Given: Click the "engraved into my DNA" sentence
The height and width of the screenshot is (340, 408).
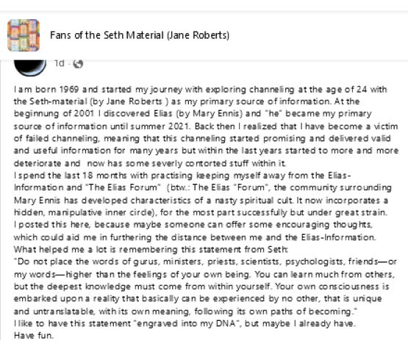Looking at the screenshot, I should [185, 323].
